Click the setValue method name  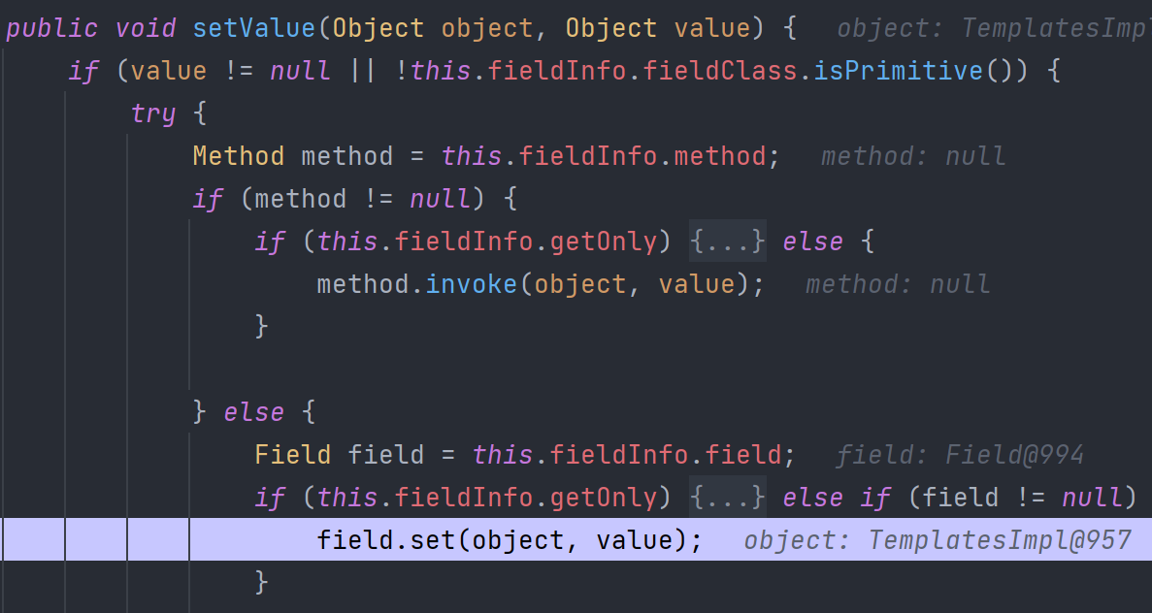[x=254, y=27]
